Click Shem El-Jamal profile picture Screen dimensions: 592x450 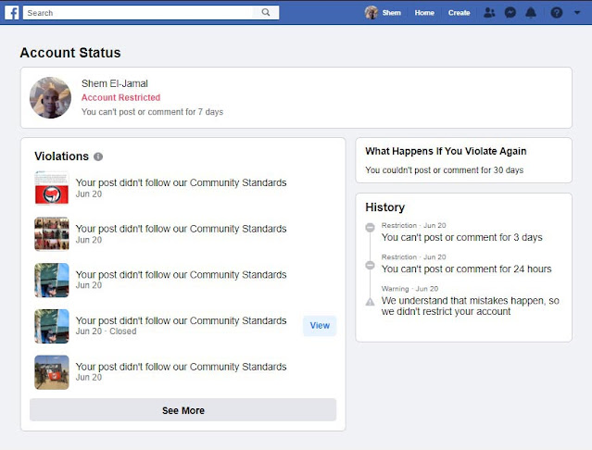(50, 98)
